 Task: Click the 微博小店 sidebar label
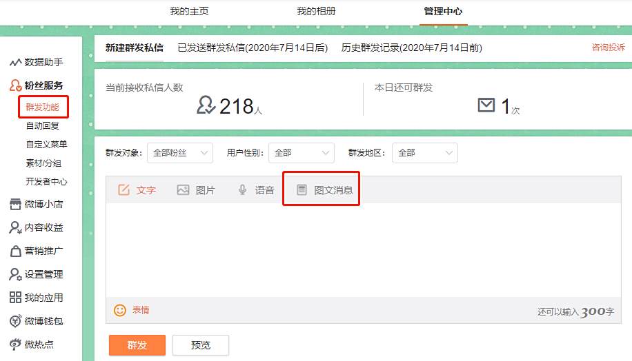click(x=43, y=204)
